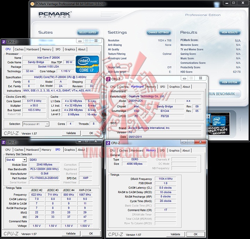Image resolution: width=250 pixels, height=239 pixels.
Task: Open About tab in the CPU window
Action: [82, 49]
